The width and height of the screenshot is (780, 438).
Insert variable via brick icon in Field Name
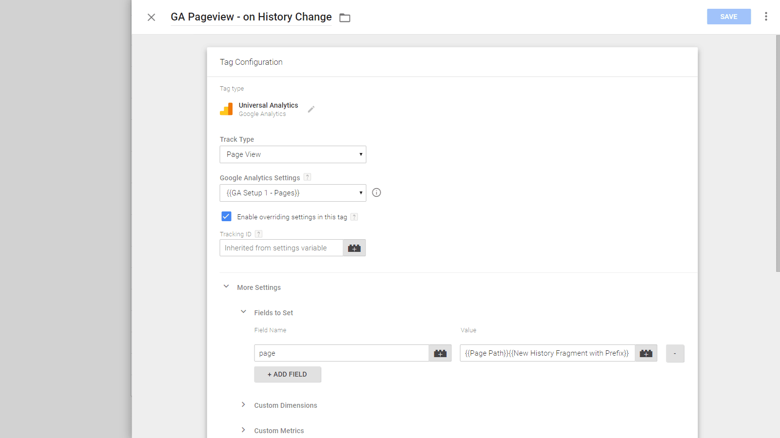[x=440, y=353]
